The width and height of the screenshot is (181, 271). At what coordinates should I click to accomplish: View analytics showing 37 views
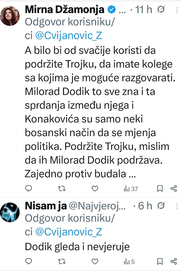[x=131, y=189]
